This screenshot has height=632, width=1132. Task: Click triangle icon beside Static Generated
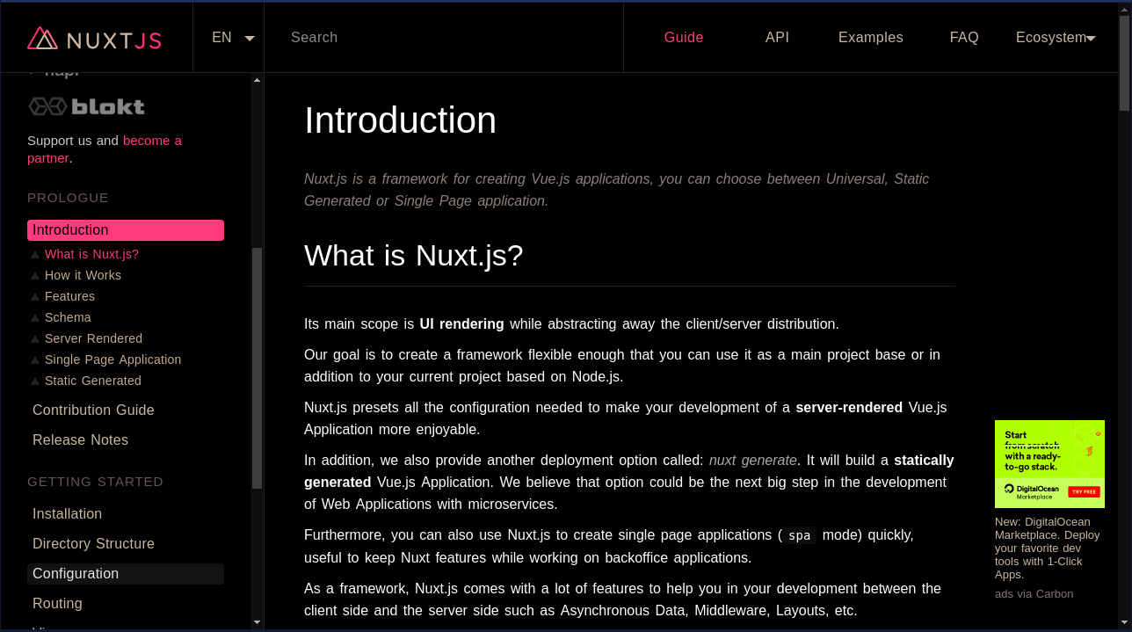[x=35, y=381]
